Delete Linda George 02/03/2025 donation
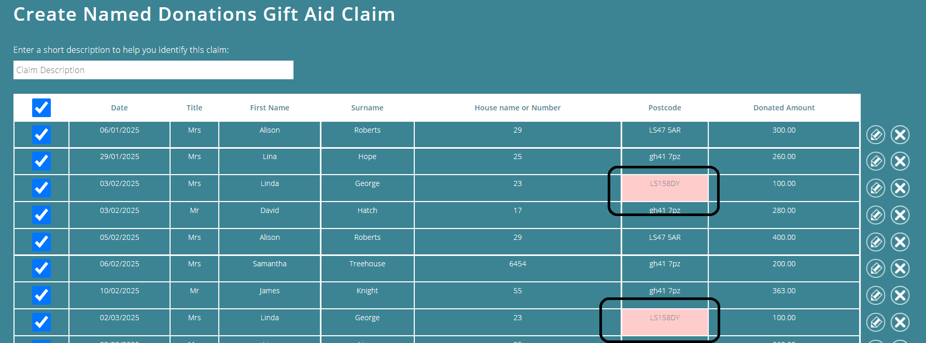Screen dimensions: 926x343 click(x=900, y=322)
